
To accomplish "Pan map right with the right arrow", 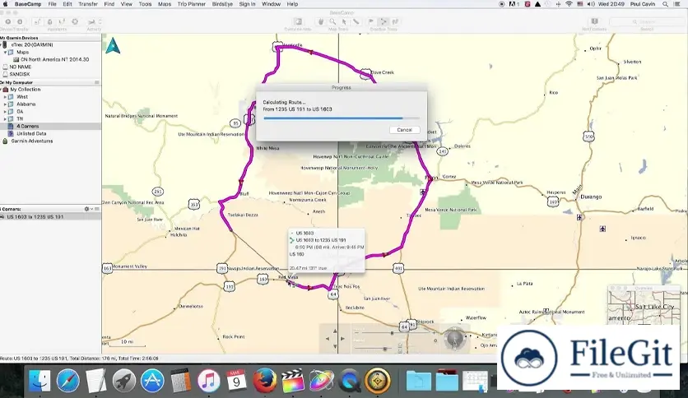I will [x=342, y=339].
